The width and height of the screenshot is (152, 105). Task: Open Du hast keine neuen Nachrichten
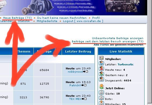pyautogui.click(x=62, y=18)
